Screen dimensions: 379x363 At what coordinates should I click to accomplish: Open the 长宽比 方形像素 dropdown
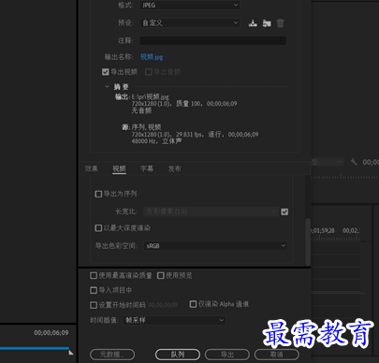click(x=211, y=211)
